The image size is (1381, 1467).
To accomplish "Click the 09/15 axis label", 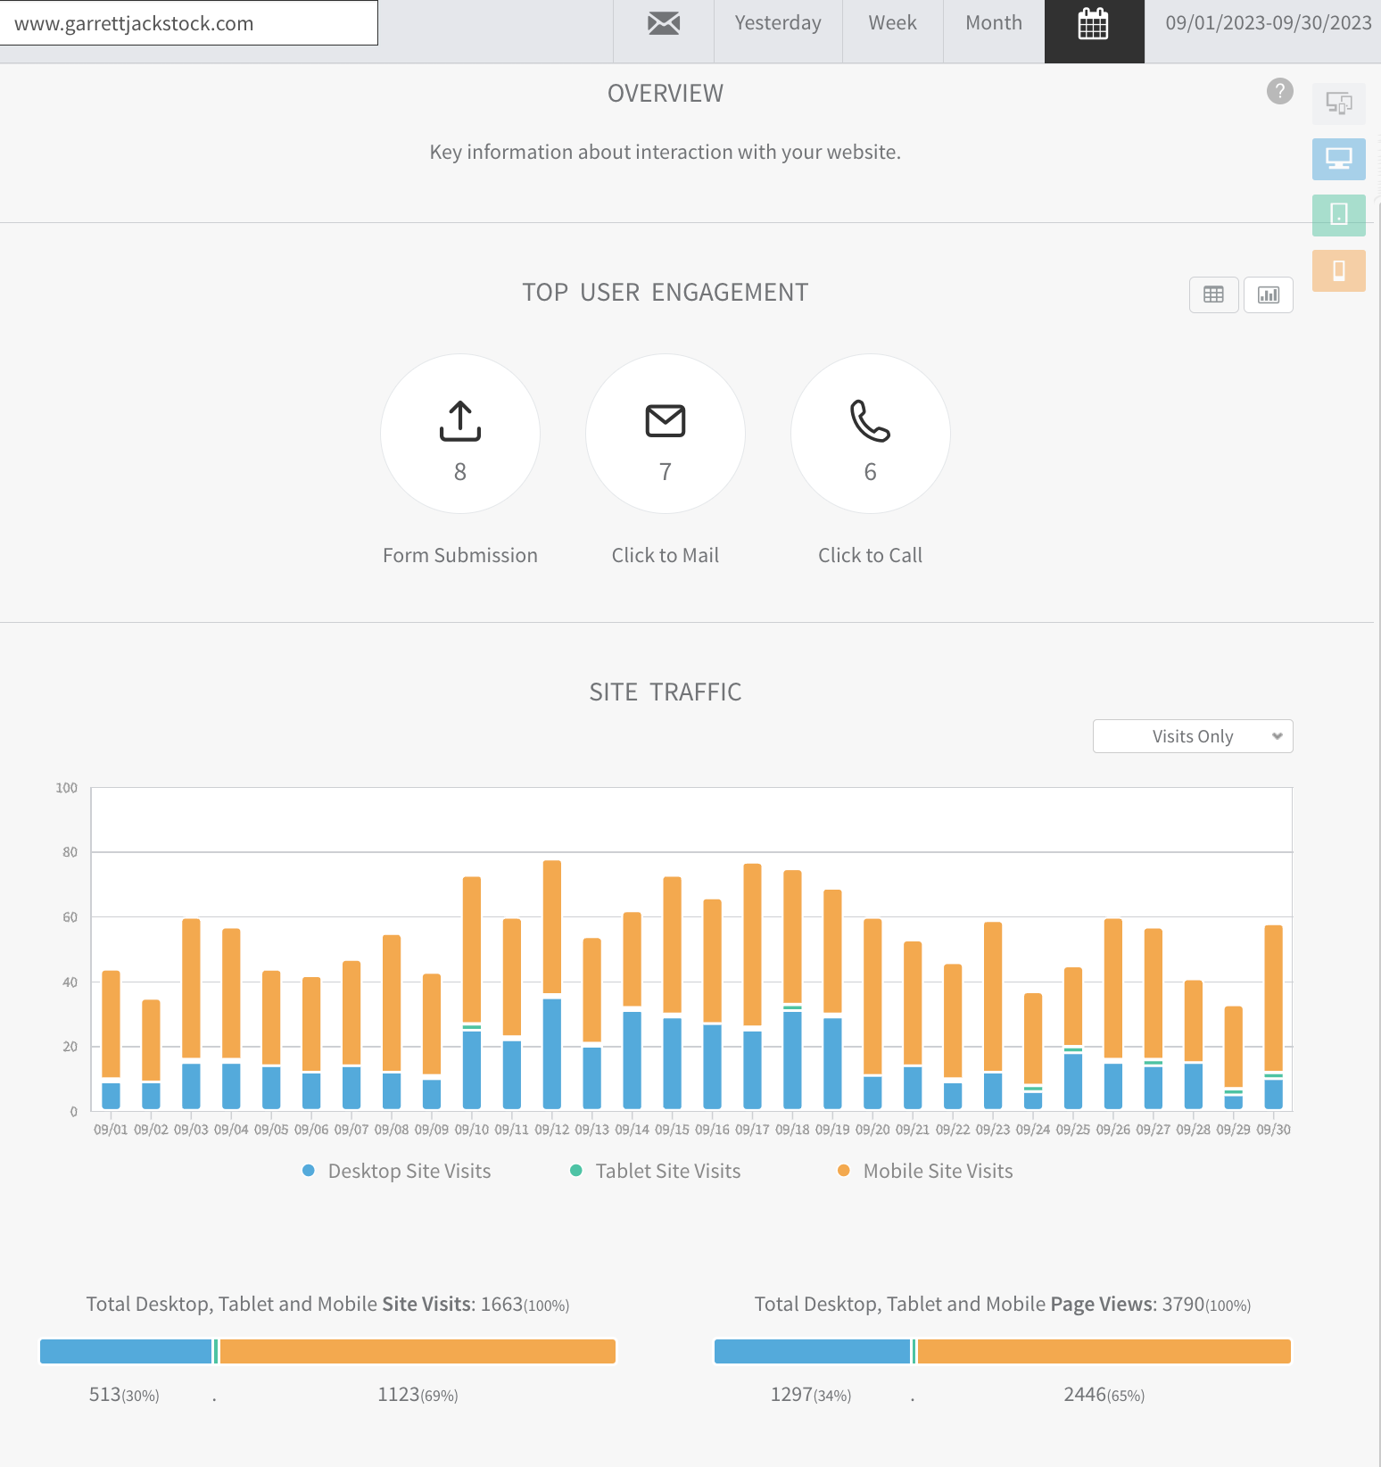I will coord(673,1130).
